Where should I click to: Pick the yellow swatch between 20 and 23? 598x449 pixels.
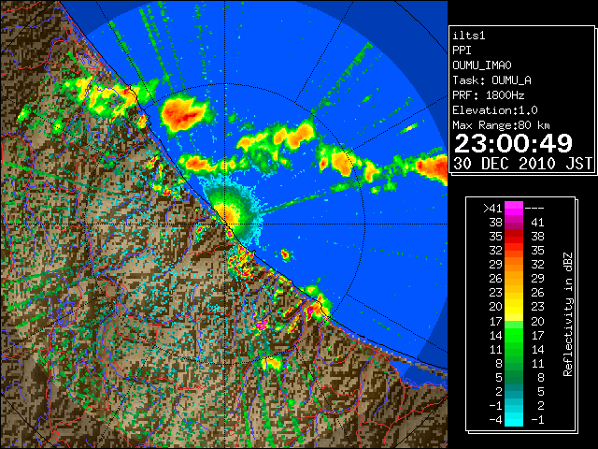click(514, 307)
